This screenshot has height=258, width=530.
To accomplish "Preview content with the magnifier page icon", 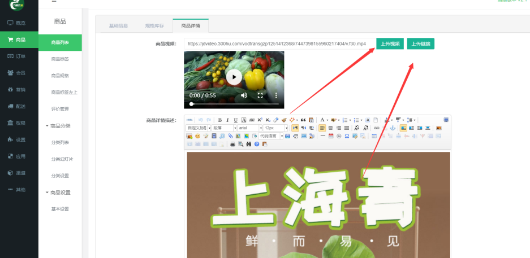I will (x=240, y=144).
